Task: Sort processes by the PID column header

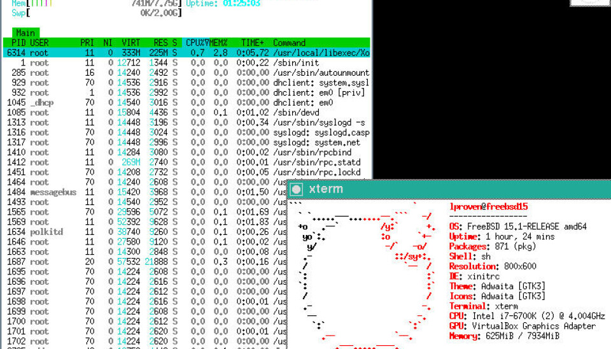Action: click(18, 43)
